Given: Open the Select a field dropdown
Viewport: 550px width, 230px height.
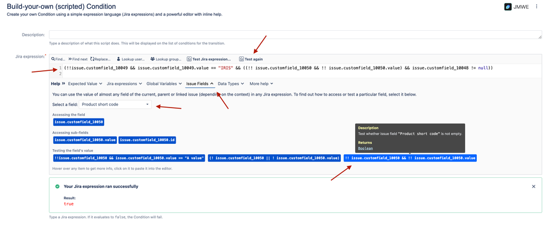Looking at the screenshot, I should 116,104.
